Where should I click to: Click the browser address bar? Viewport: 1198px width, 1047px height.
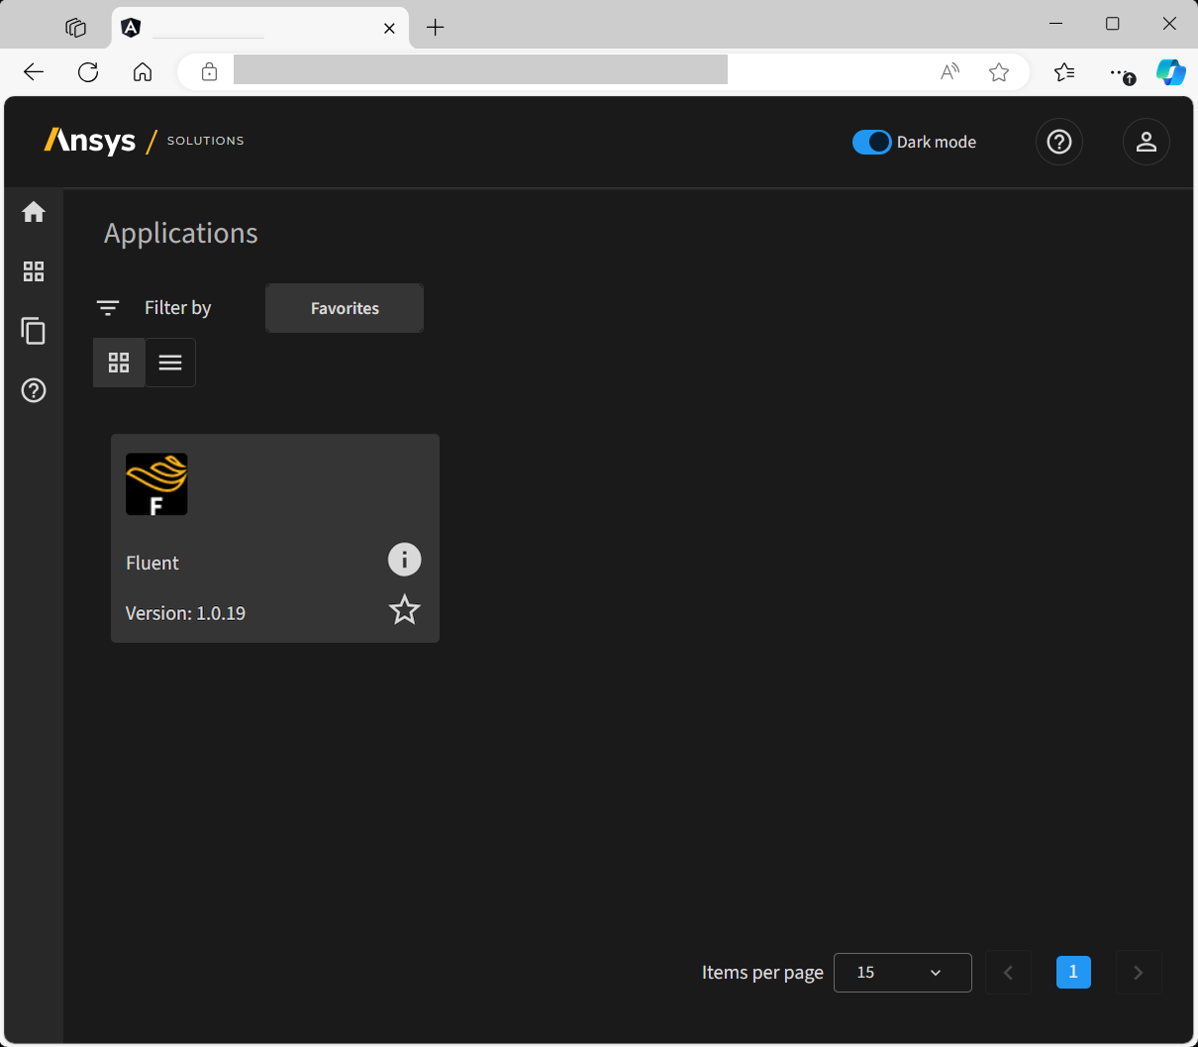click(x=479, y=70)
